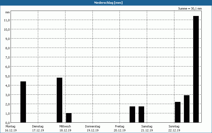The height and width of the screenshot is (133, 212).
Task: Click the '1,0' y-axis value
Action: pos(7,114)
